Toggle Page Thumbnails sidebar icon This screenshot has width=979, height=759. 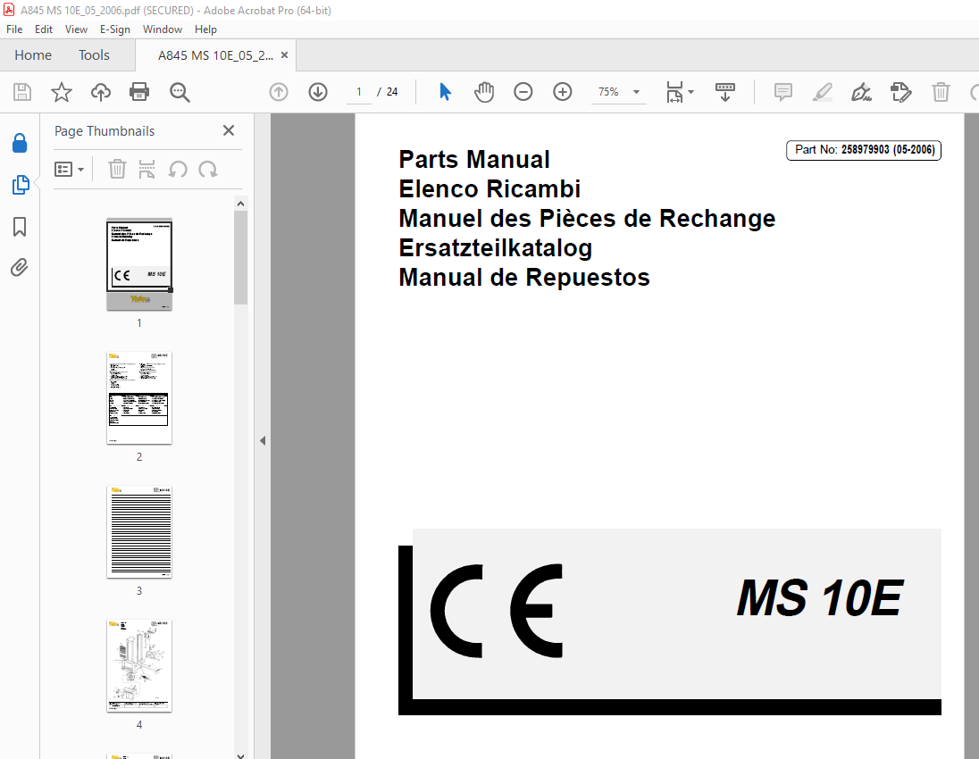pos(20,185)
